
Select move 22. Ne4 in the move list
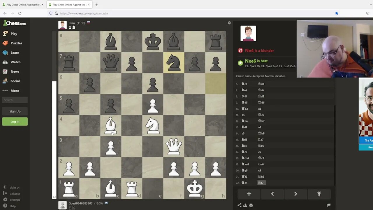[x=244, y=183]
